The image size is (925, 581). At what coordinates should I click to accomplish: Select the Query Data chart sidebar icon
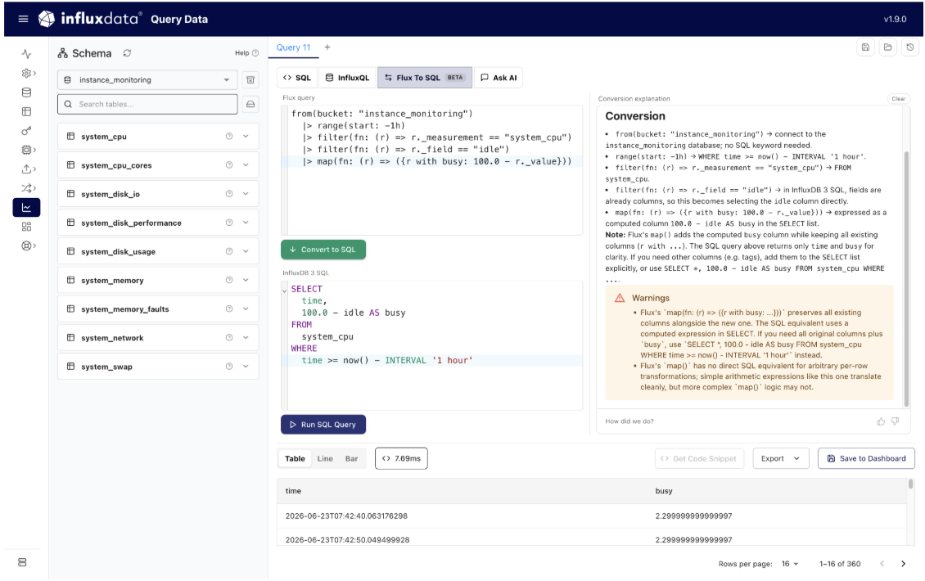tap(26, 208)
